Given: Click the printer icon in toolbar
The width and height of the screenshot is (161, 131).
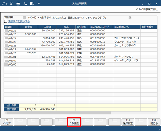Looking at the screenshot, I should point(18,4).
